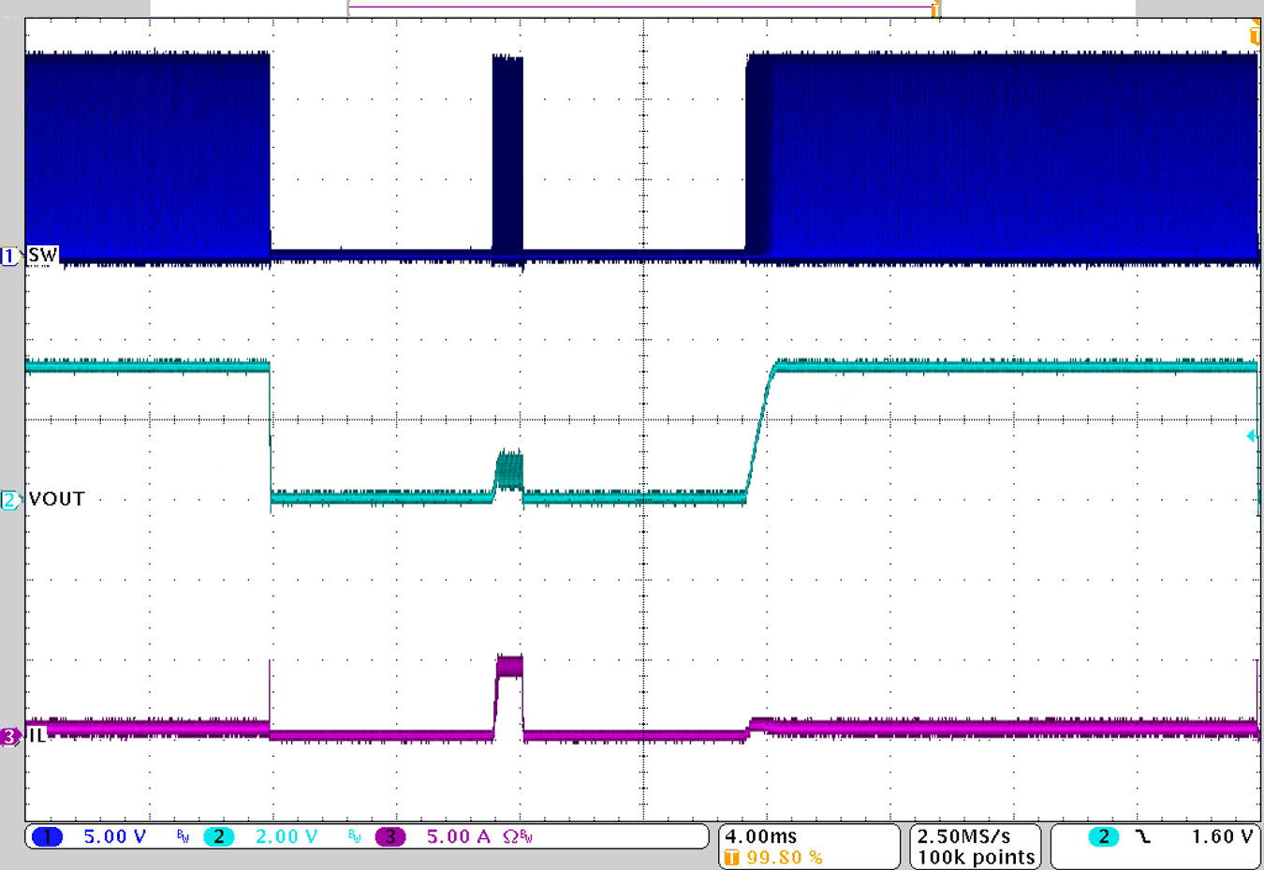
Task: Select the channel 2 badge in the readout bar
Action: [x=221, y=837]
